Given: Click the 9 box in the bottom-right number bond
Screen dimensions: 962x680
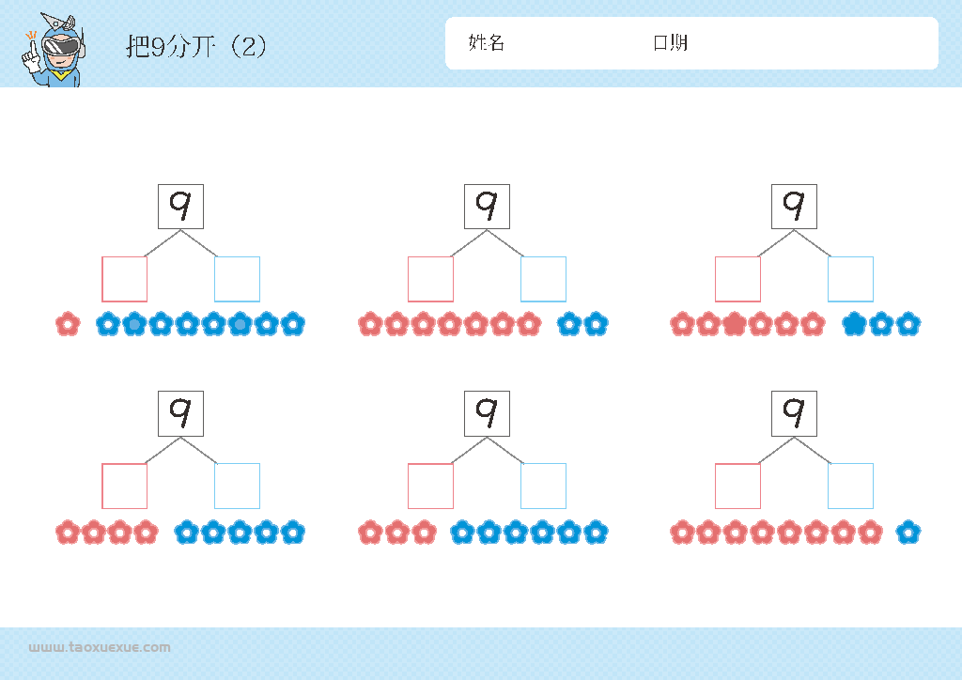Looking at the screenshot, I should pyautogui.click(x=795, y=414).
